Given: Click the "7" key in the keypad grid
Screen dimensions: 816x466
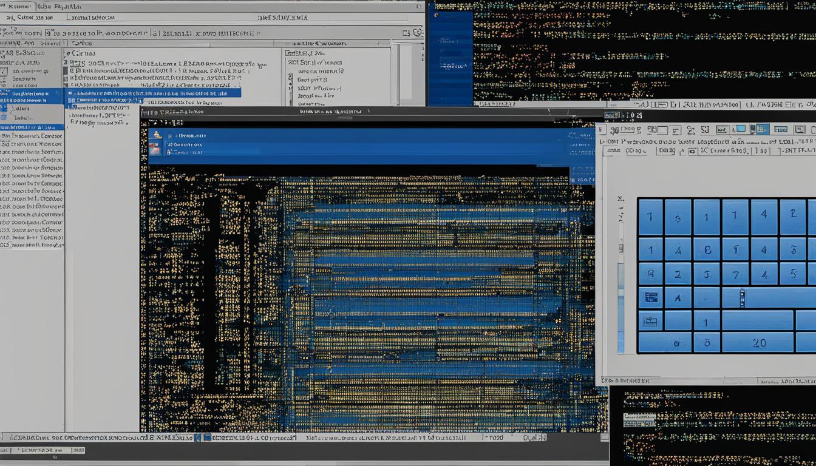Looking at the screenshot, I should pyautogui.click(x=735, y=274).
